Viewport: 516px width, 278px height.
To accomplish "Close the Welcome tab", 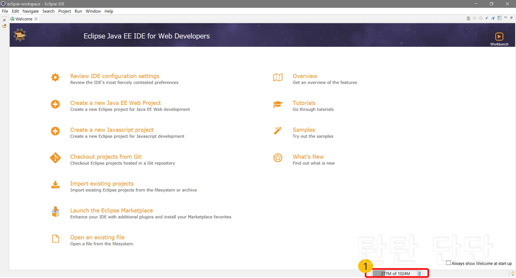I will coord(36,19).
